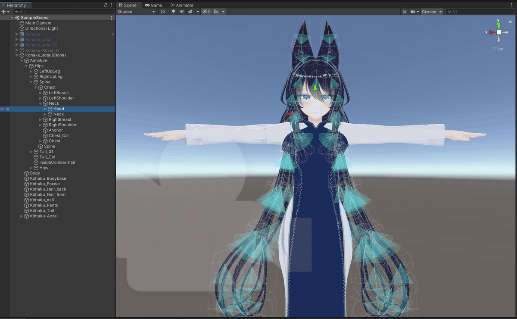This screenshot has width=517, height=319.
Task: Expand the RightShoulder bone
Action: 40,125
